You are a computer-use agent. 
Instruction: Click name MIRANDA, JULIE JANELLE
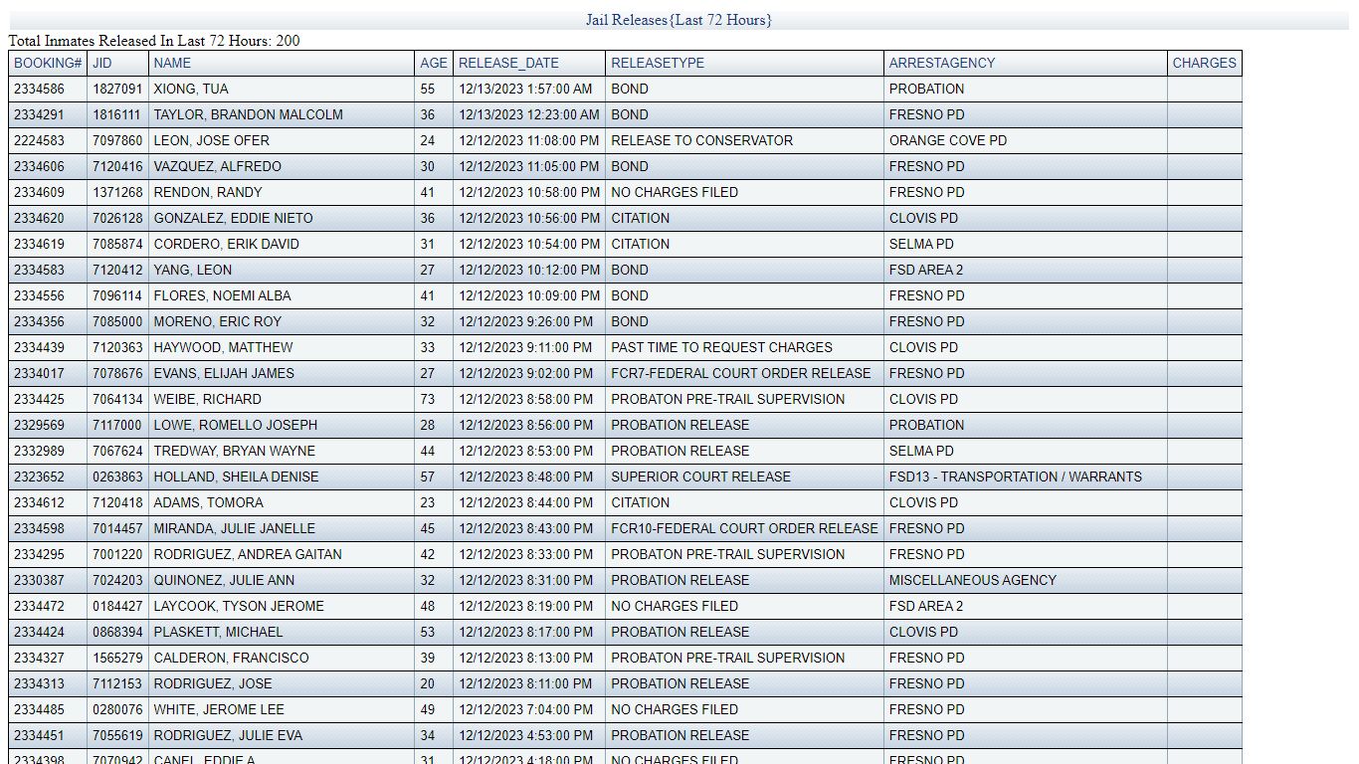click(x=234, y=528)
